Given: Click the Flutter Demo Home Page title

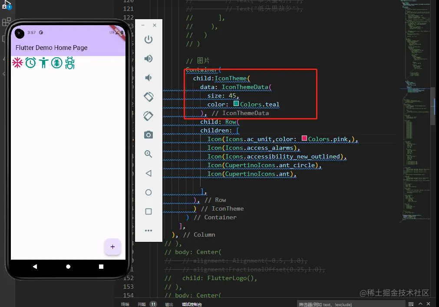Looking at the screenshot, I should 52,48.
